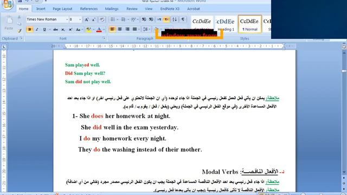The image size is (347, 195).
Task: Open the Font dialog launcher
Action: (x=104, y=38)
